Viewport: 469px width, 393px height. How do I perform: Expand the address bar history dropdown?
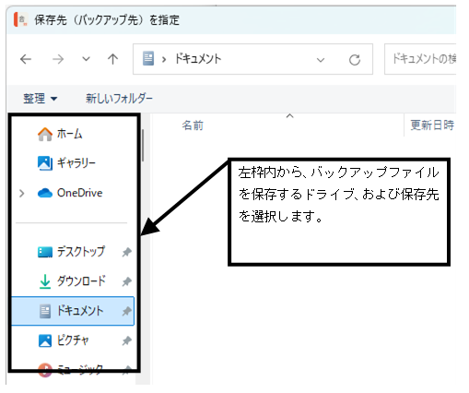(321, 60)
